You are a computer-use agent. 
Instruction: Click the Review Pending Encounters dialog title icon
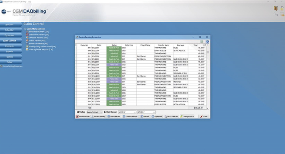coord(77,37)
